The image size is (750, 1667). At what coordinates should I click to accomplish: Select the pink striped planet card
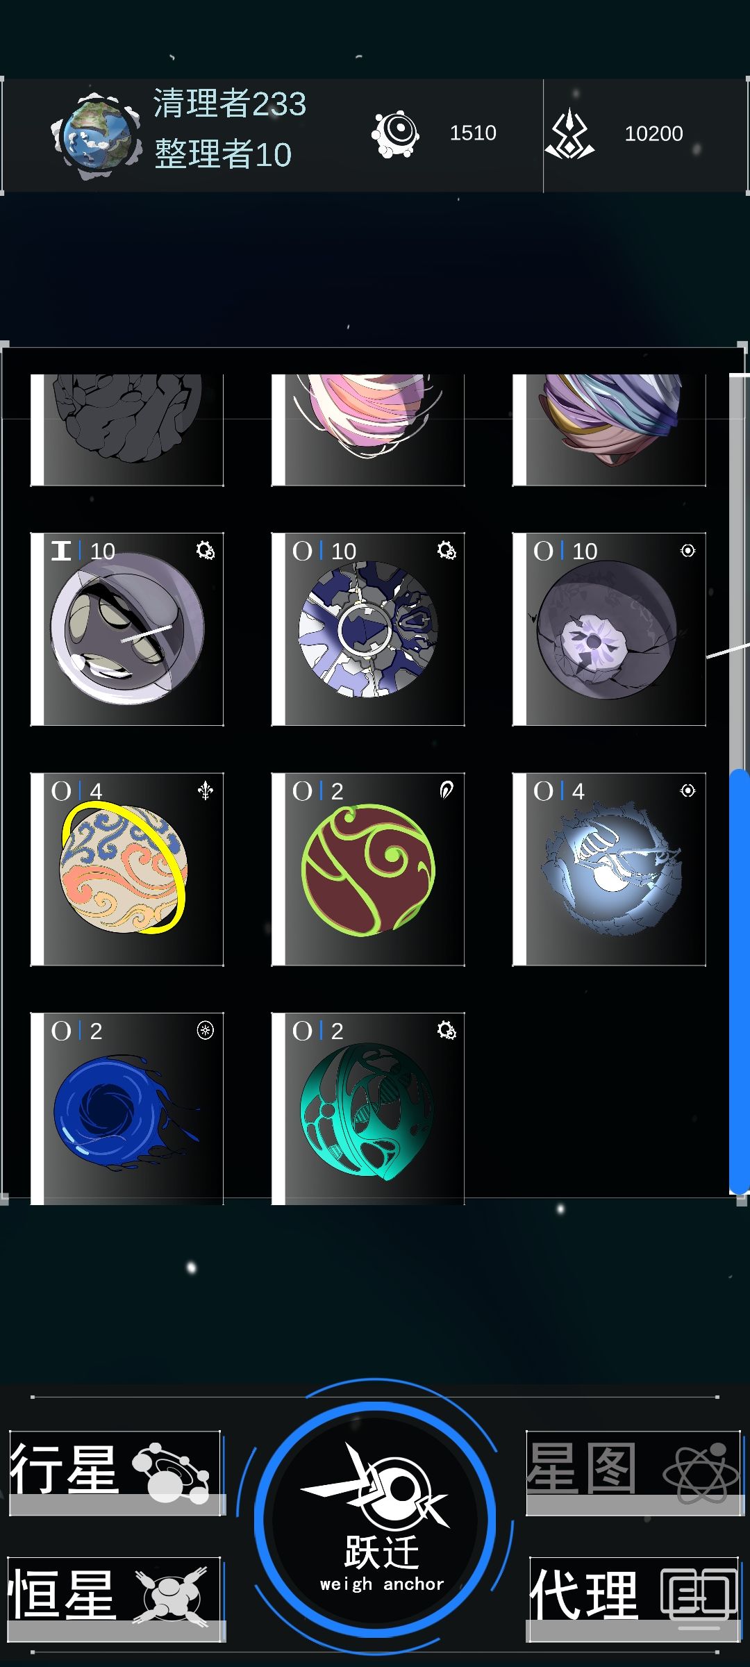(x=368, y=430)
